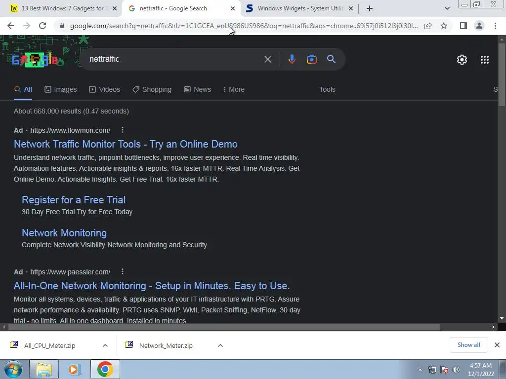Click Chrome taskbar icon
This screenshot has height=379, width=506.
105,369
